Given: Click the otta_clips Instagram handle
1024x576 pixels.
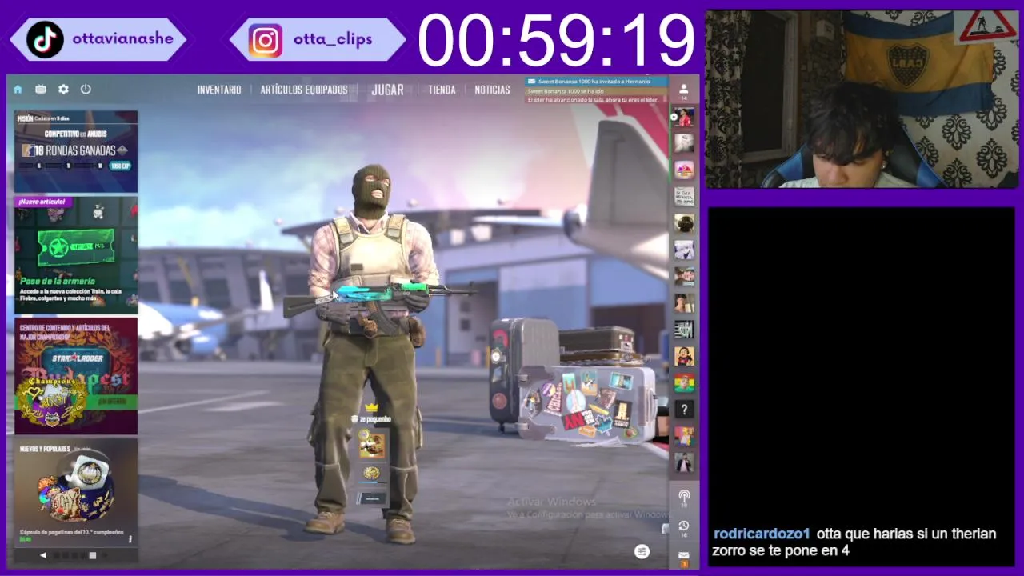Looking at the screenshot, I should (333, 39).
